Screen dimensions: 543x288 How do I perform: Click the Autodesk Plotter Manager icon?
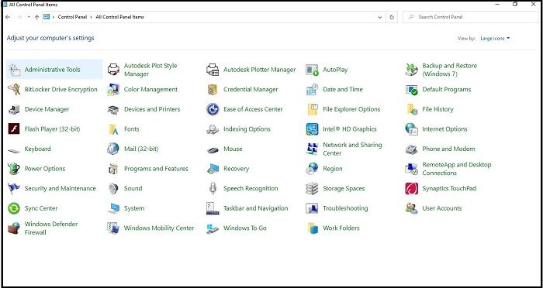click(213, 70)
